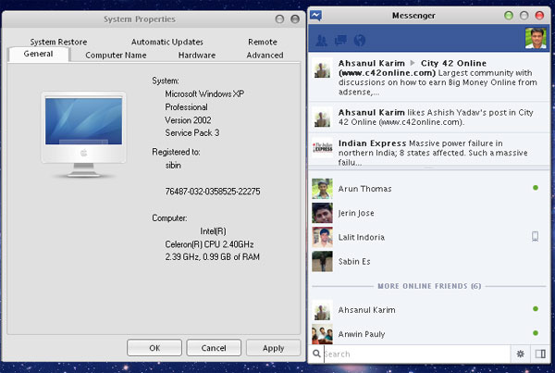Open friend requests icon in Messenger header

[x=321, y=41]
